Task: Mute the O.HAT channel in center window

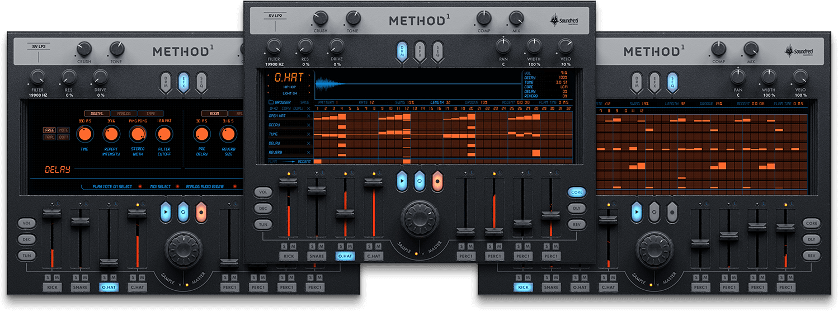Action: [349, 246]
